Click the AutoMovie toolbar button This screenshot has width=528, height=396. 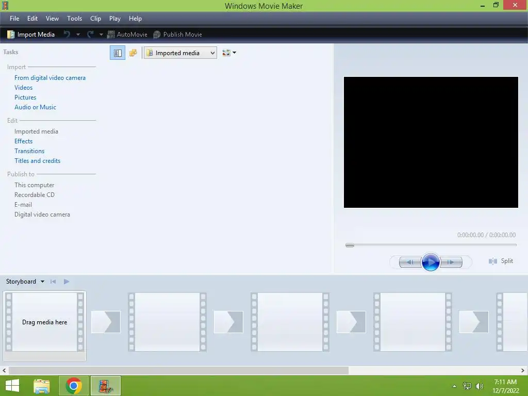[127, 35]
